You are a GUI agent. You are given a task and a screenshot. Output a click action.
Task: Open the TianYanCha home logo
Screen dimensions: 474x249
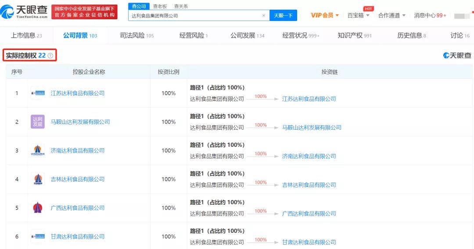coord(24,11)
